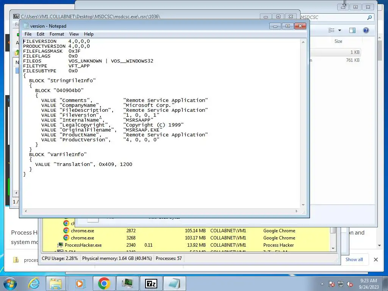The width and height of the screenshot is (388, 291).
Task: Click downloaded file icon in Chrome downloads bar
Action: tap(16, 260)
